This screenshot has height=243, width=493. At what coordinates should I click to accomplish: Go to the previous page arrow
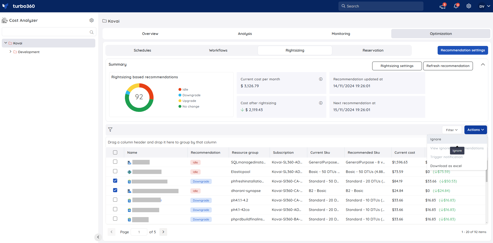pos(112,232)
